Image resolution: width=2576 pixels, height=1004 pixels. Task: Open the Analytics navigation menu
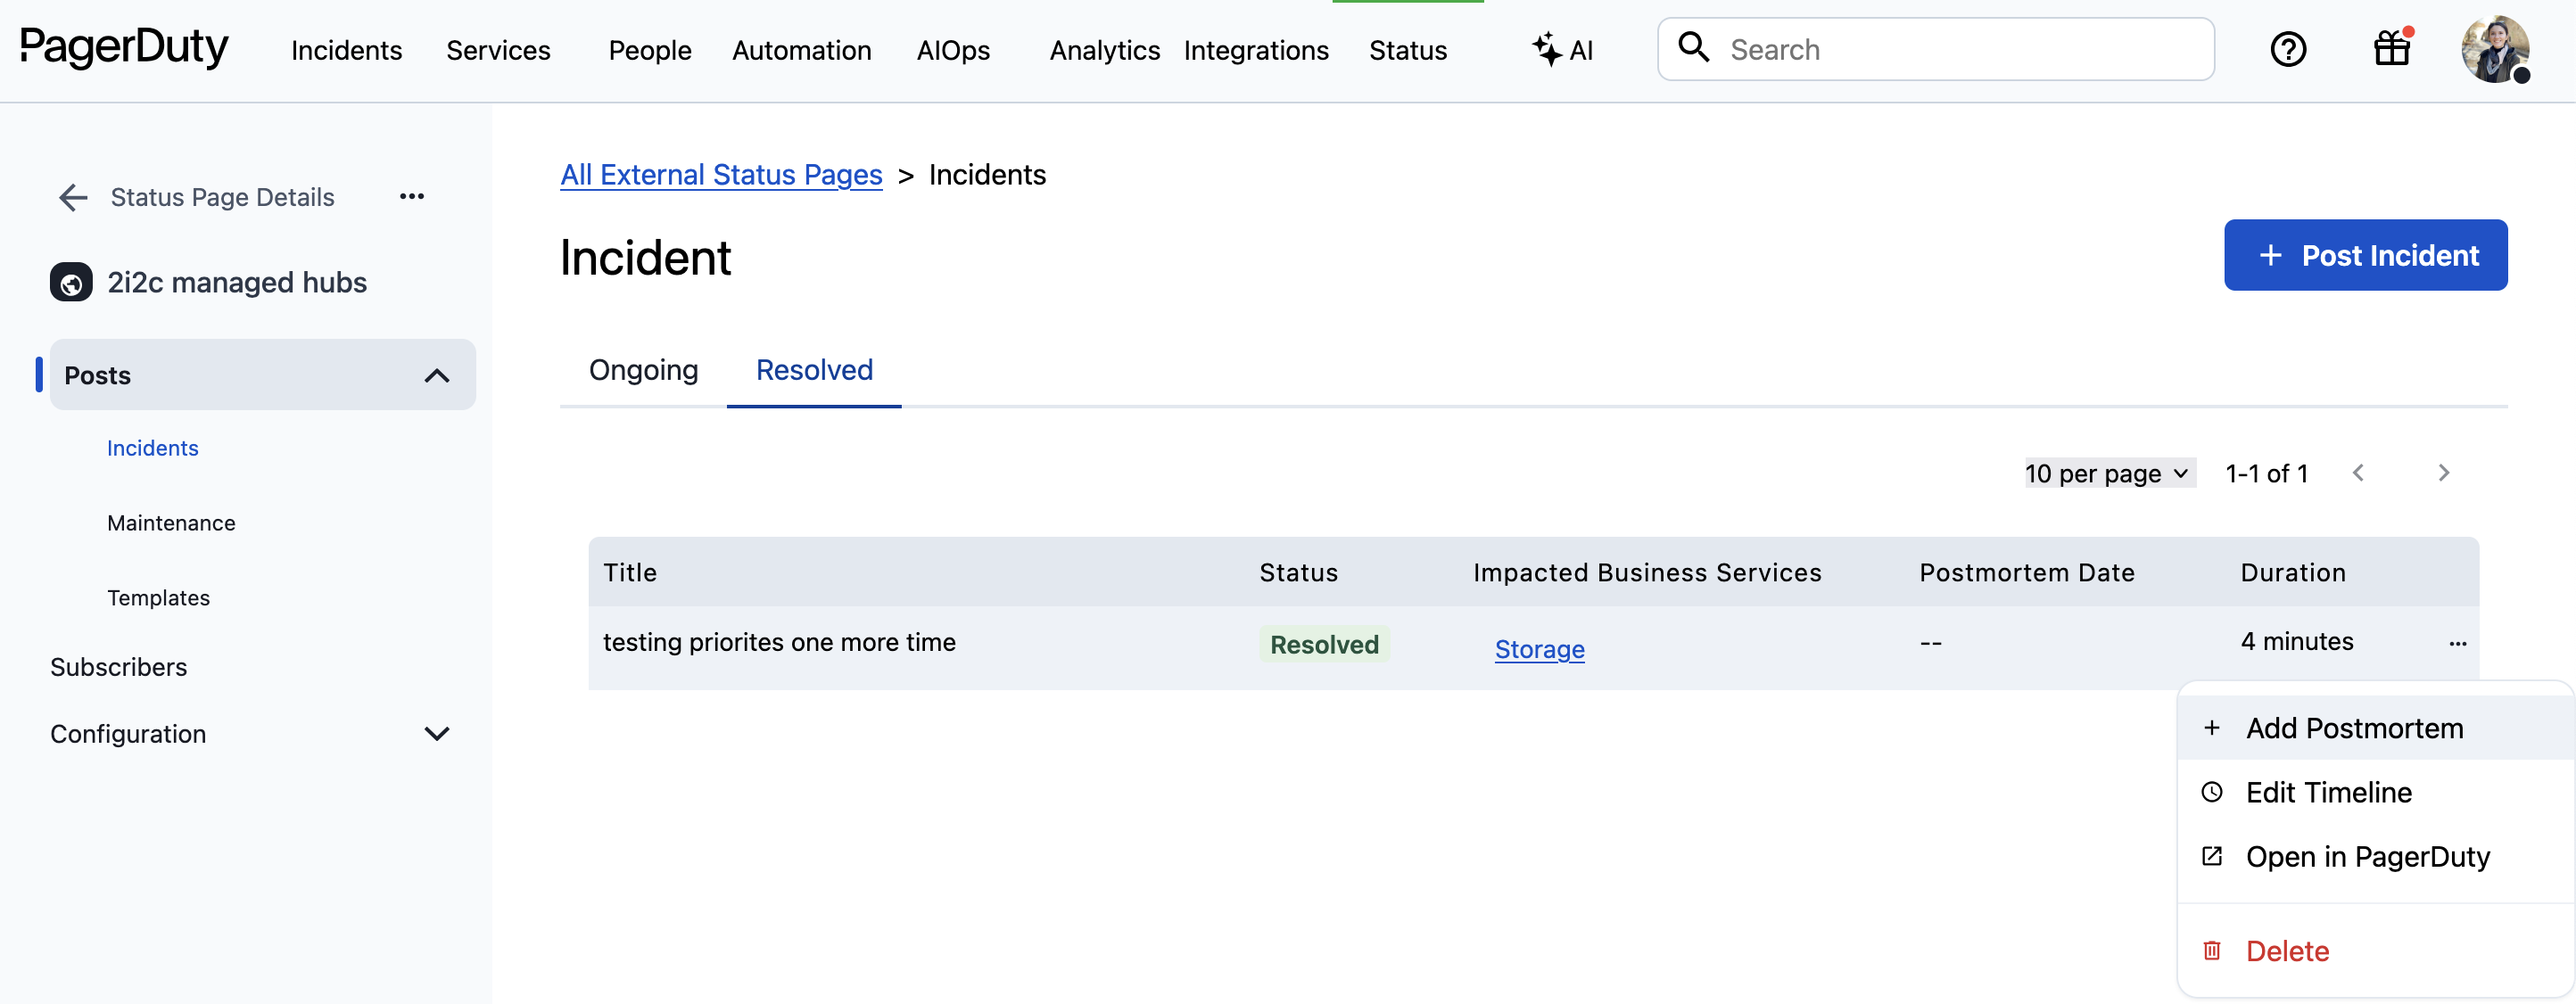point(1104,50)
